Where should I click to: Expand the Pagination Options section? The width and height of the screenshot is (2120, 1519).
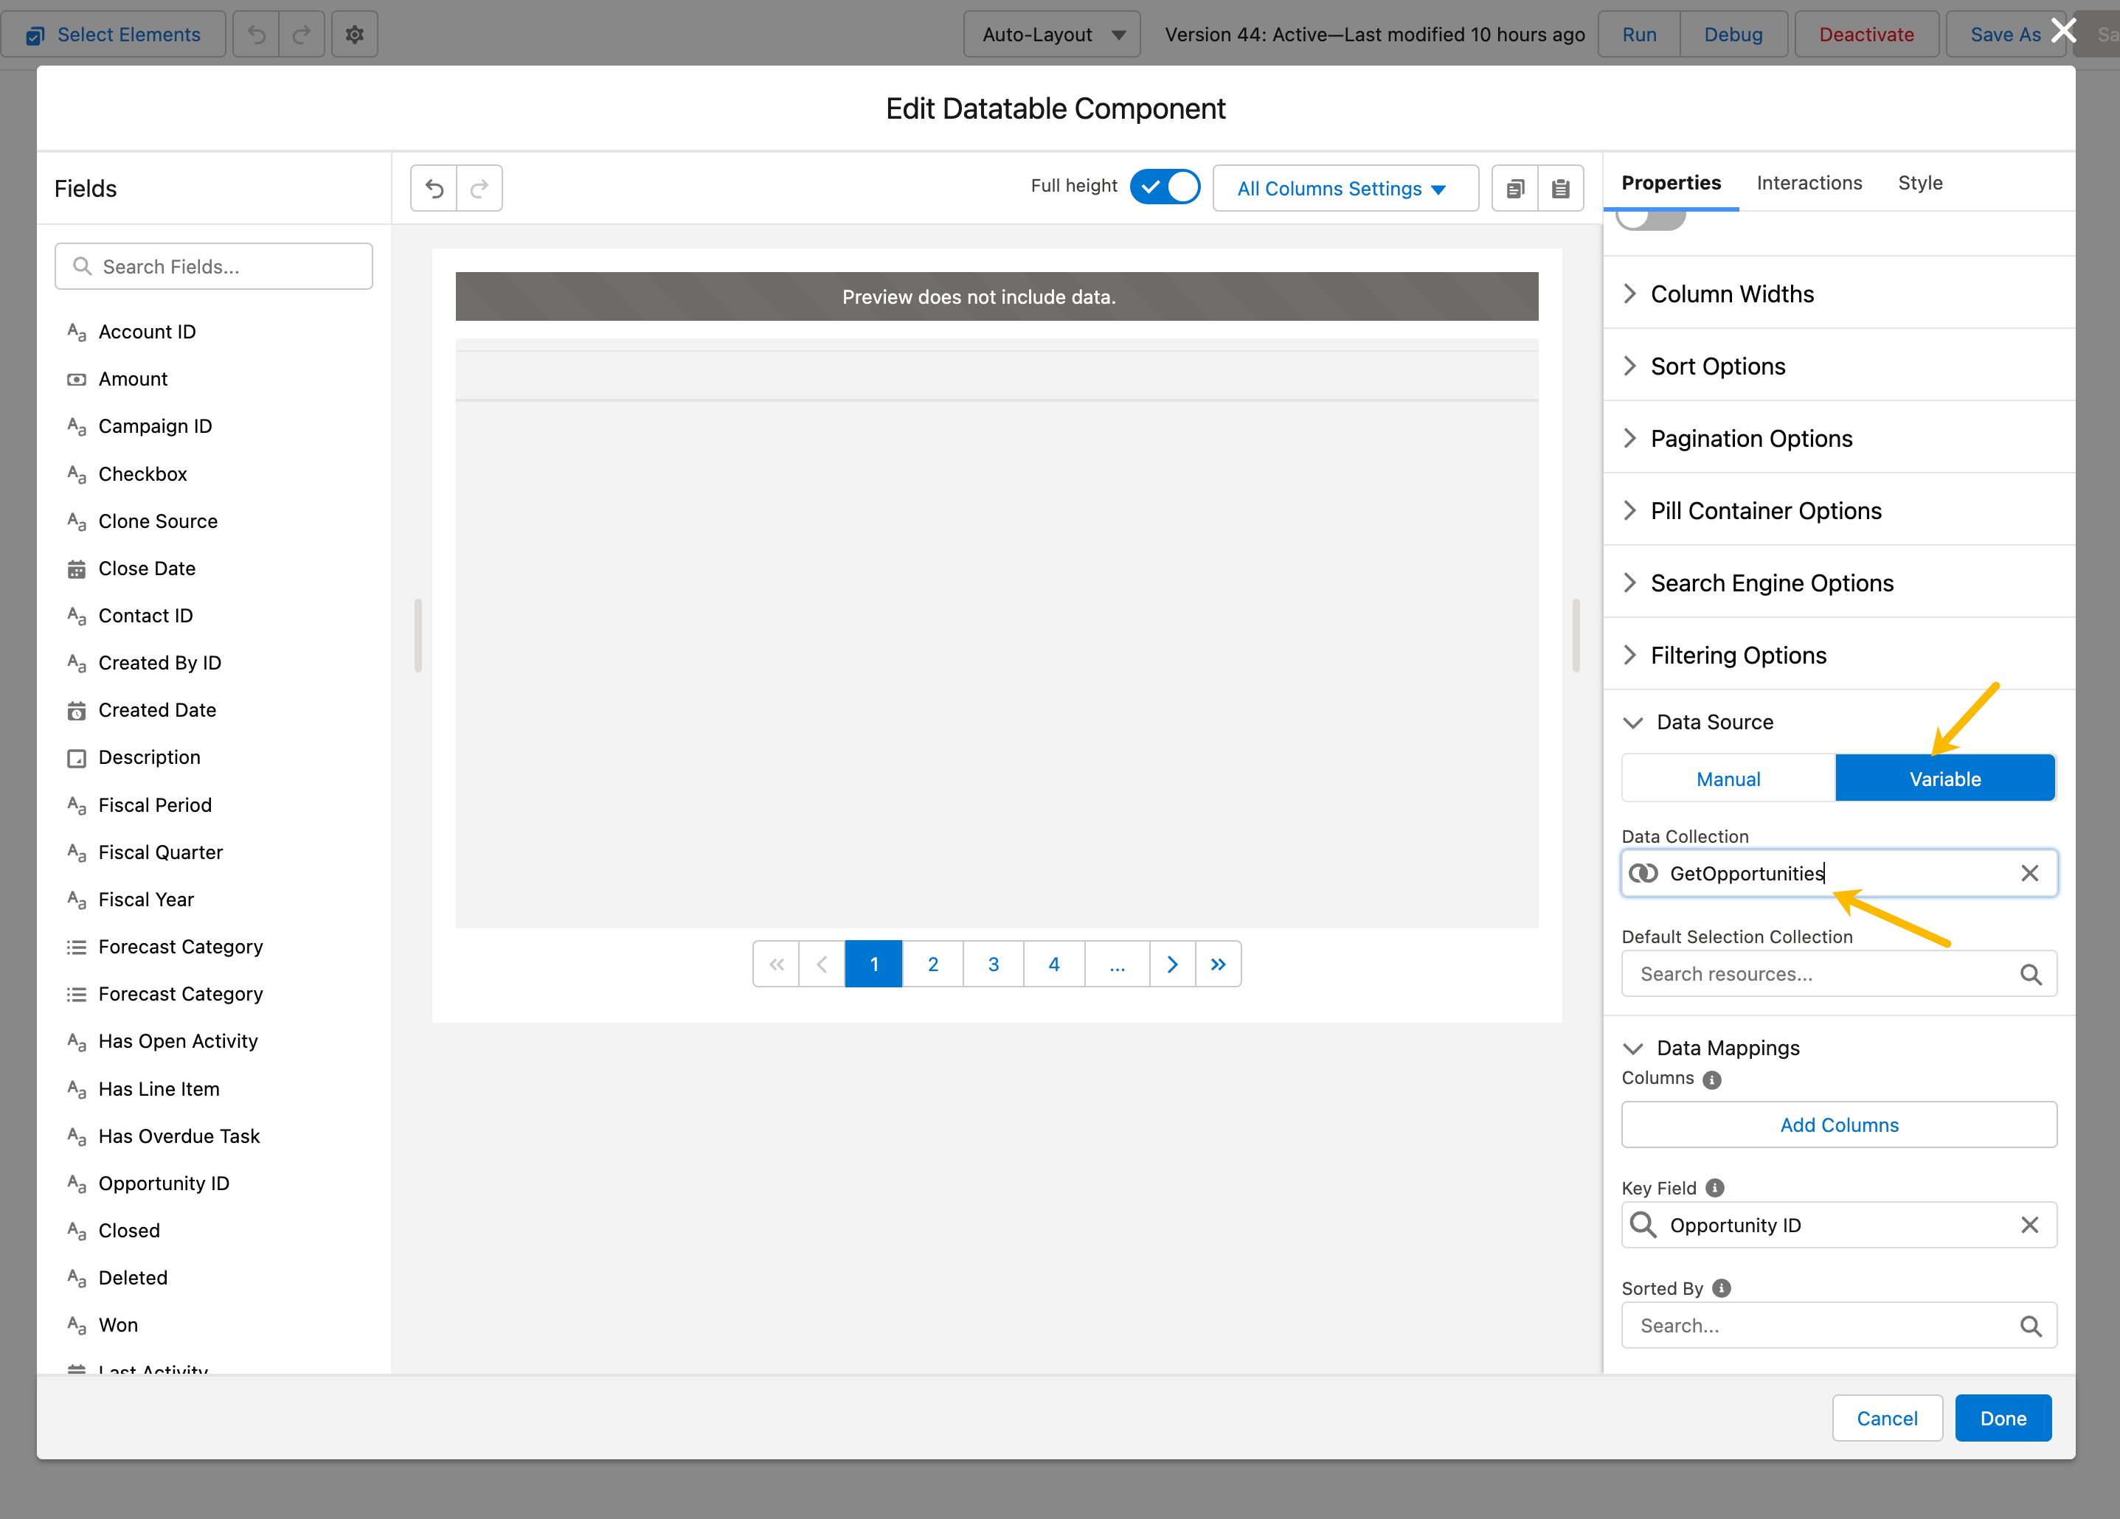point(1750,438)
